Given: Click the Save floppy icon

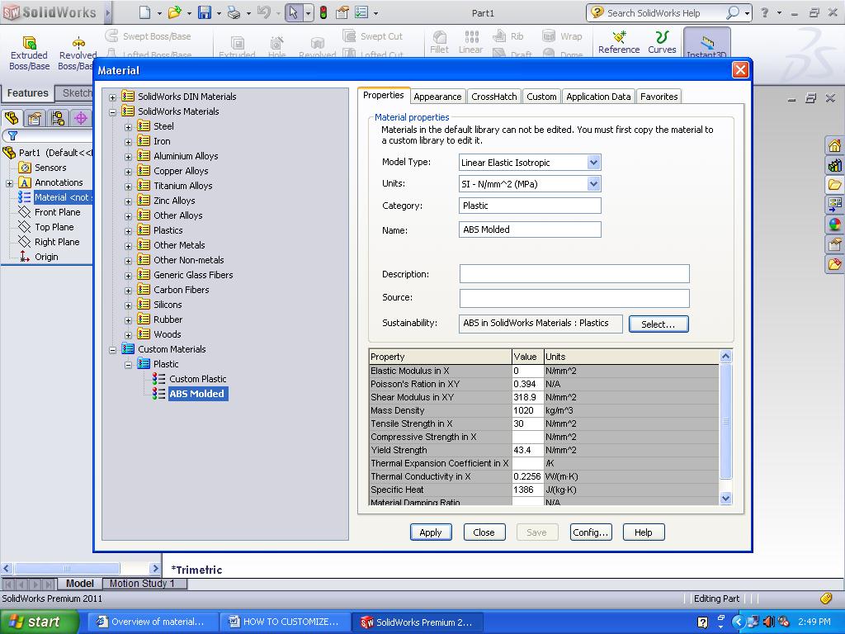Looking at the screenshot, I should (205, 12).
